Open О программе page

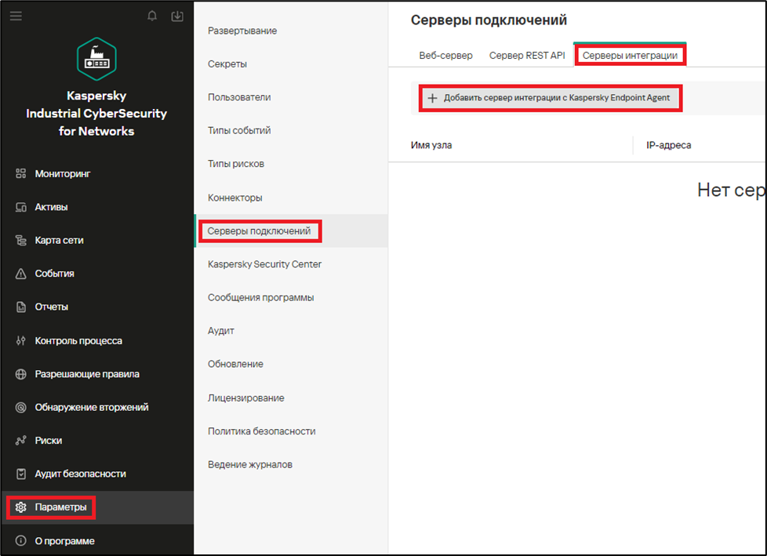click(64, 541)
